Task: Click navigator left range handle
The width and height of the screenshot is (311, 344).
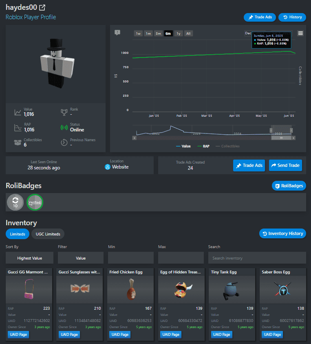Action: (x=271, y=130)
